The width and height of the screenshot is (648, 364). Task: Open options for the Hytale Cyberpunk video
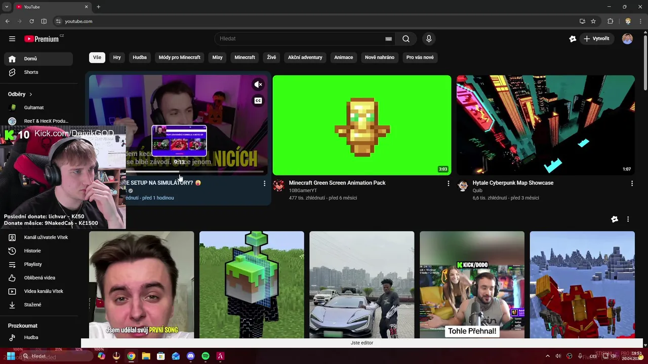[632, 184]
